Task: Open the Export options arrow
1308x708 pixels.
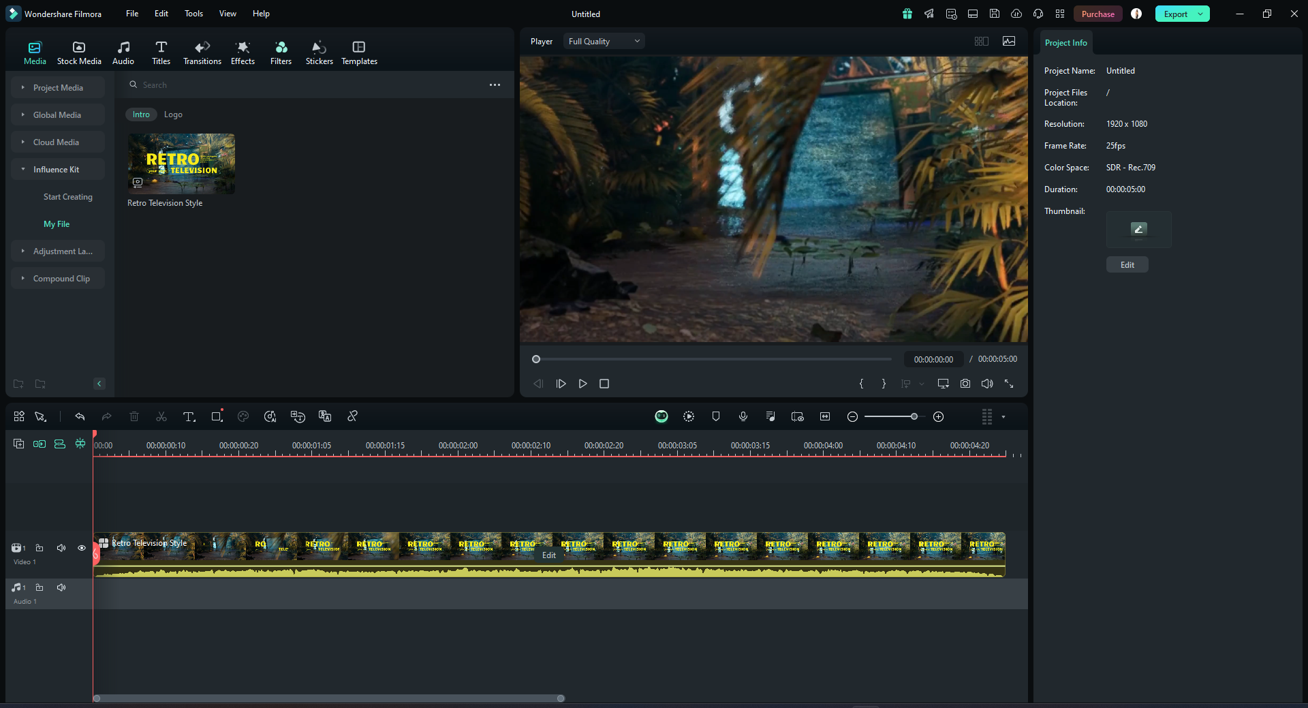Action: tap(1200, 14)
